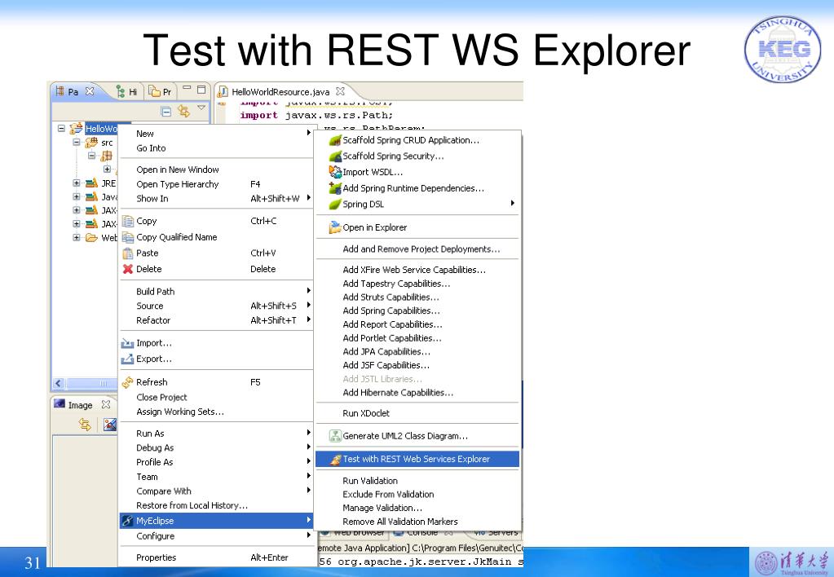
Task: Click the Paste clipboard icon
Action: (128, 253)
